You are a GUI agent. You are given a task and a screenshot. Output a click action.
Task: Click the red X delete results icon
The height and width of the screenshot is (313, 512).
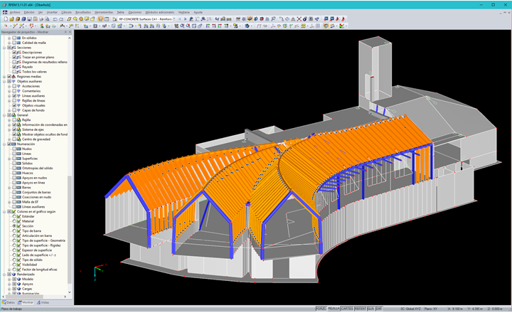pyautogui.click(x=299, y=19)
